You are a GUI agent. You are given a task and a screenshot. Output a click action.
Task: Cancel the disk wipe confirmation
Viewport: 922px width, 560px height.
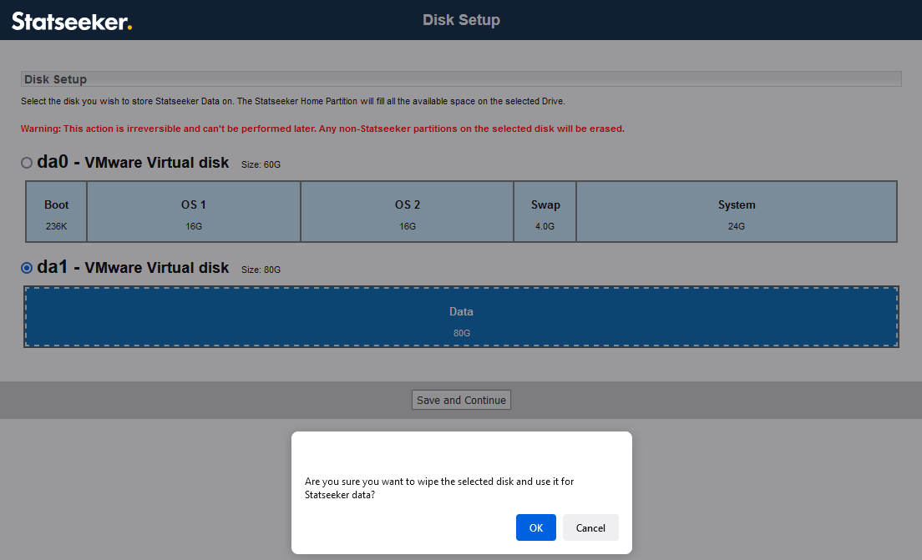point(590,527)
